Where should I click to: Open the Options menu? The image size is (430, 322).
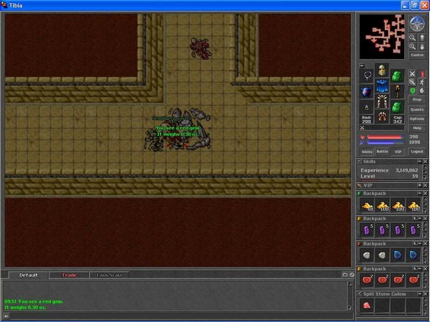point(417,119)
